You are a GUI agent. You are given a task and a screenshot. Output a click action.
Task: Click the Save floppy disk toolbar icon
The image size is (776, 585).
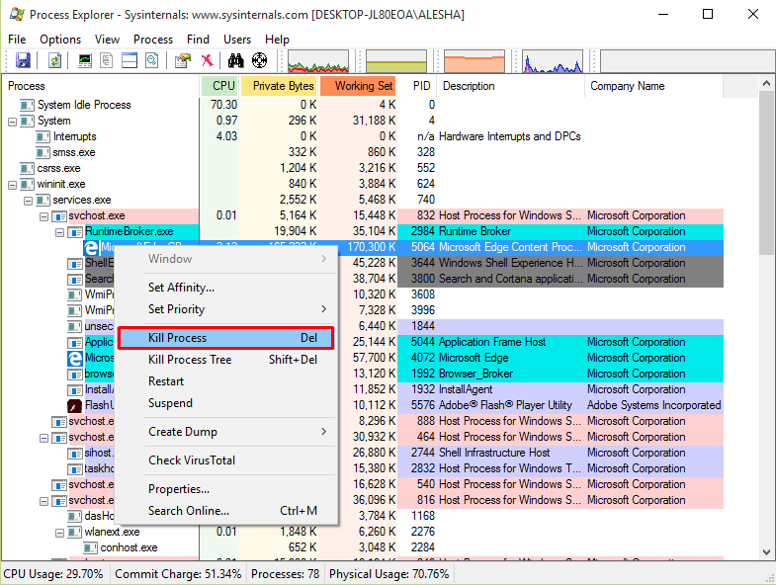pos(23,60)
